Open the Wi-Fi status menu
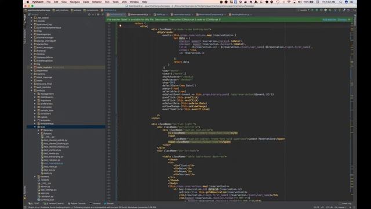Image resolution: width=371 pixels, height=209 pixels. coord(289,2)
